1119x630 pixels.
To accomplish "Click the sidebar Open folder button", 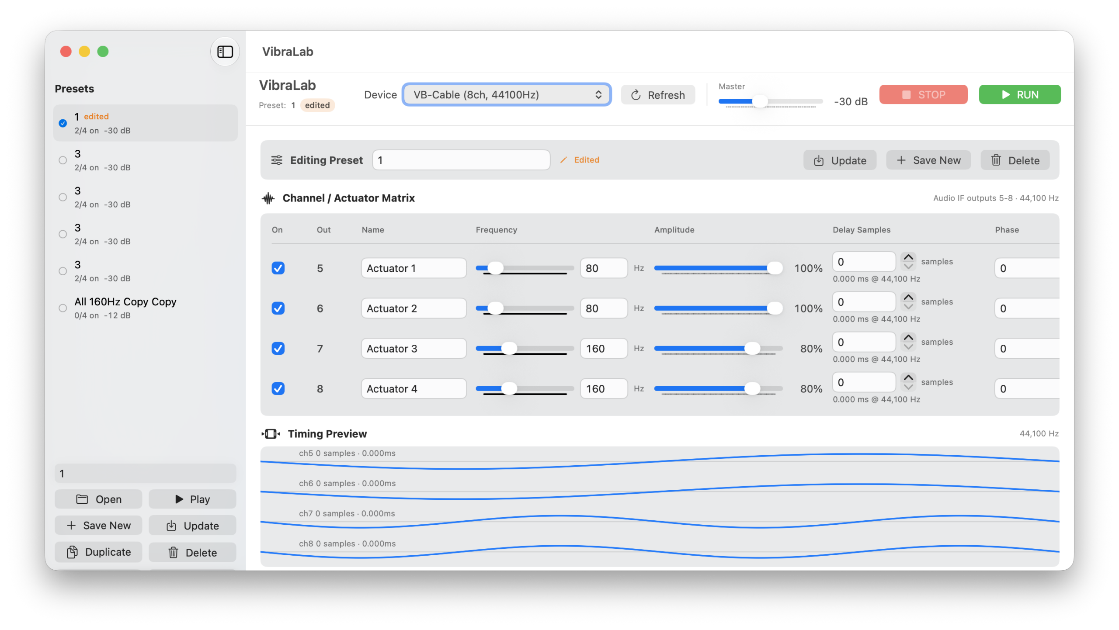I will (x=98, y=499).
